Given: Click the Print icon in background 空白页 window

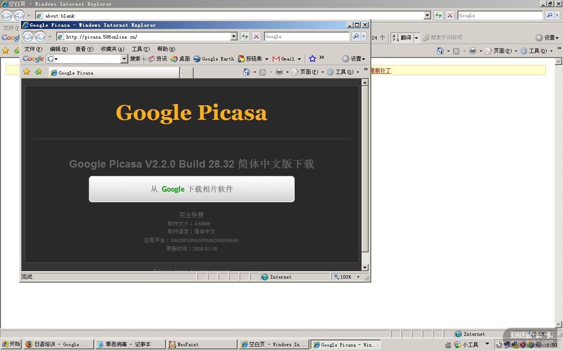Looking at the screenshot, I should 473,51.
